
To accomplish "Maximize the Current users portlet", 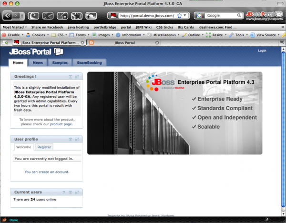I will coord(77,193).
